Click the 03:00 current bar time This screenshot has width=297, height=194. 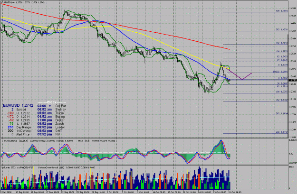[x=42, y=106]
